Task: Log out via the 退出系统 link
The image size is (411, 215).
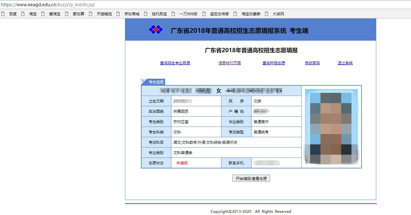Action: (x=345, y=63)
